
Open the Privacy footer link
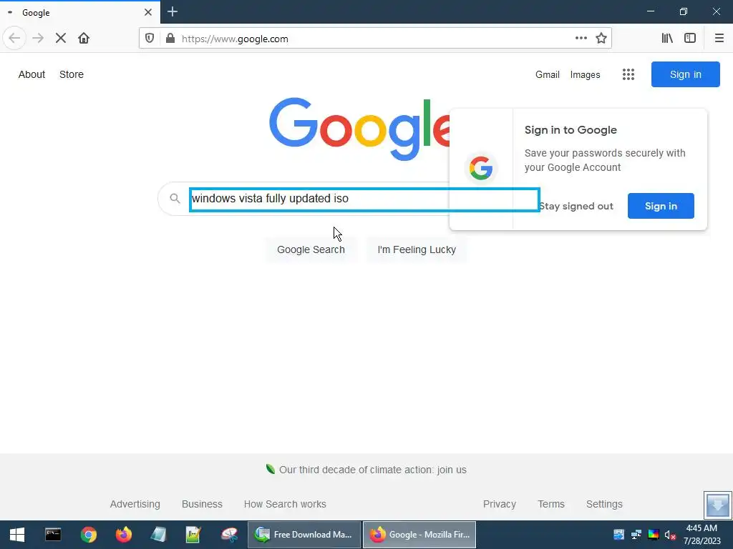(499, 504)
